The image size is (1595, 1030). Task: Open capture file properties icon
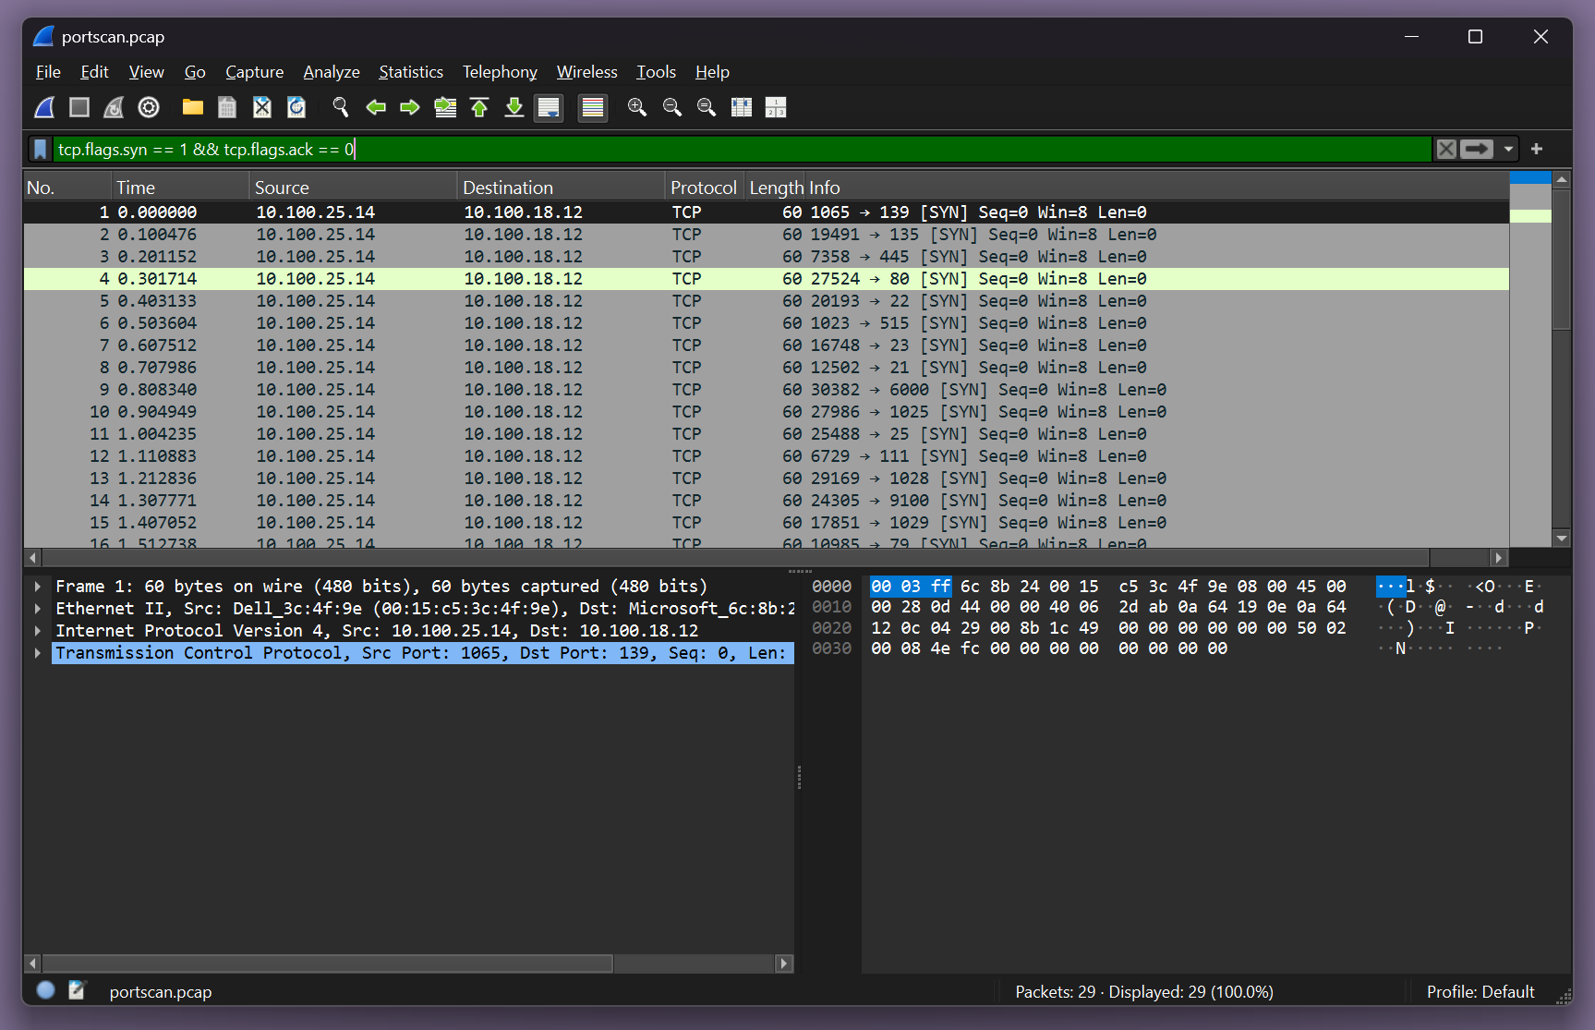tap(77, 990)
